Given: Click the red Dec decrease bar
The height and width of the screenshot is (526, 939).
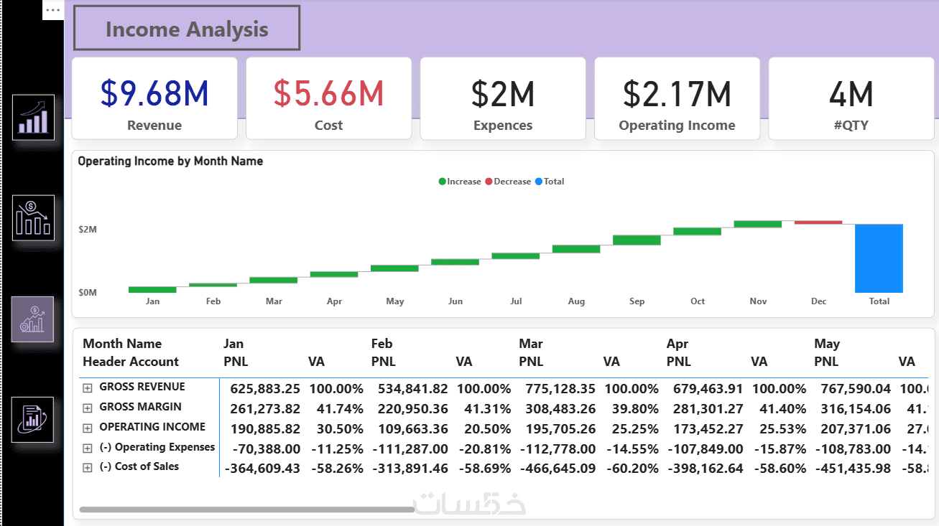Looking at the screenshot, I should pos(818,222).
